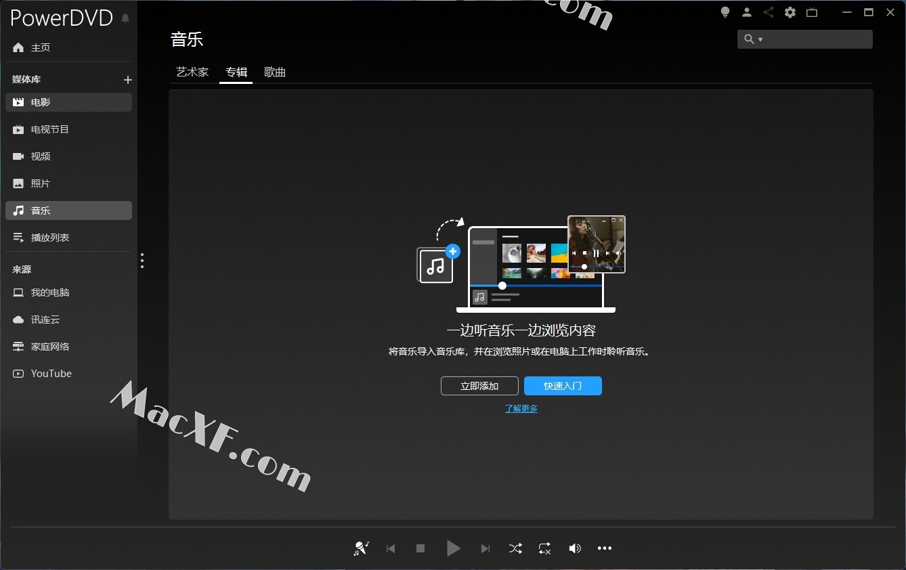Click the microphone karaoke icon
This screenshot has height=570, width=906.
coord(361,548)
